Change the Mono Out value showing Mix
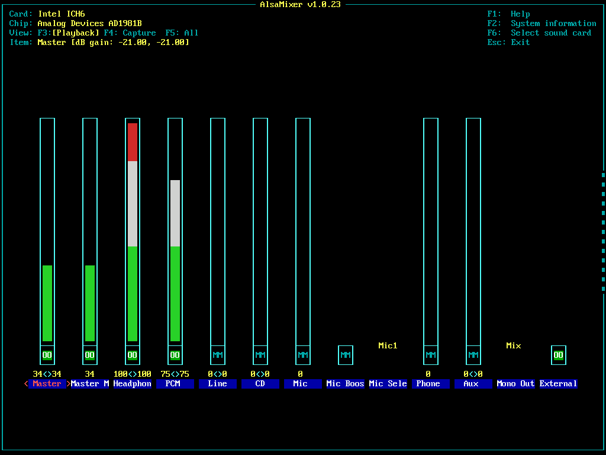 [x=514, y=345]
